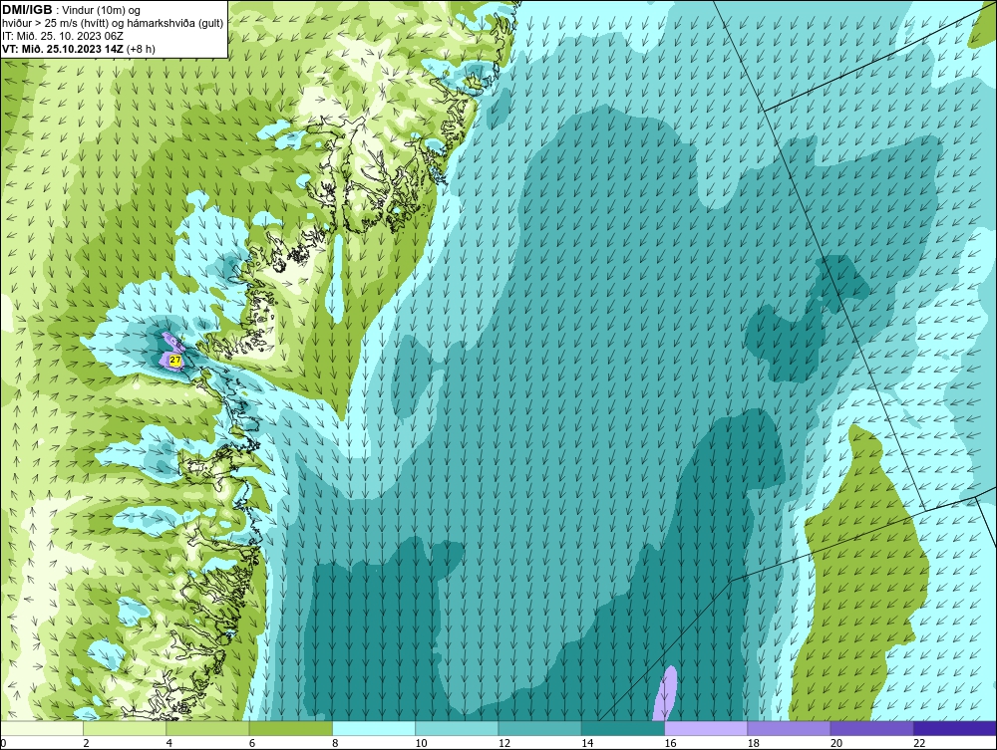Screen dimensions: 997x750
Task: Select the 20–22 m/s violet swatch
Action: point(871,728)
